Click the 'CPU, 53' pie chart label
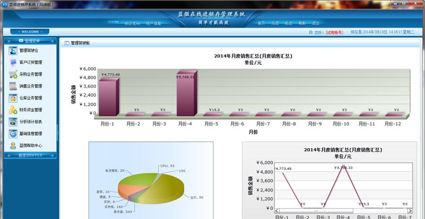The width and height of the screenshot is (425, 219). coord(167,166)
